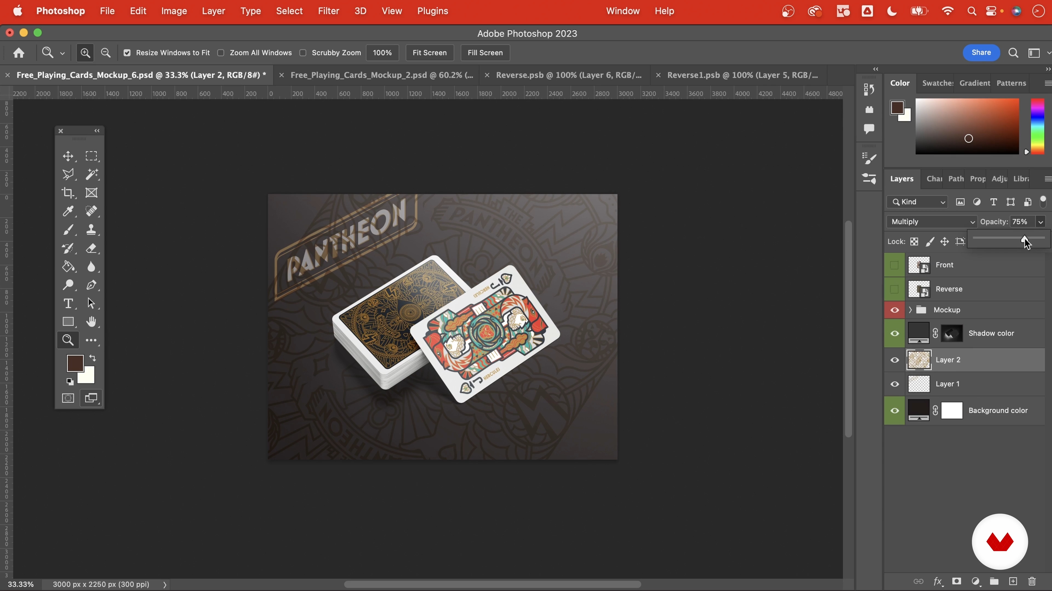
Task: Select the History Brush tool
Action: click(x=68, y=248)
